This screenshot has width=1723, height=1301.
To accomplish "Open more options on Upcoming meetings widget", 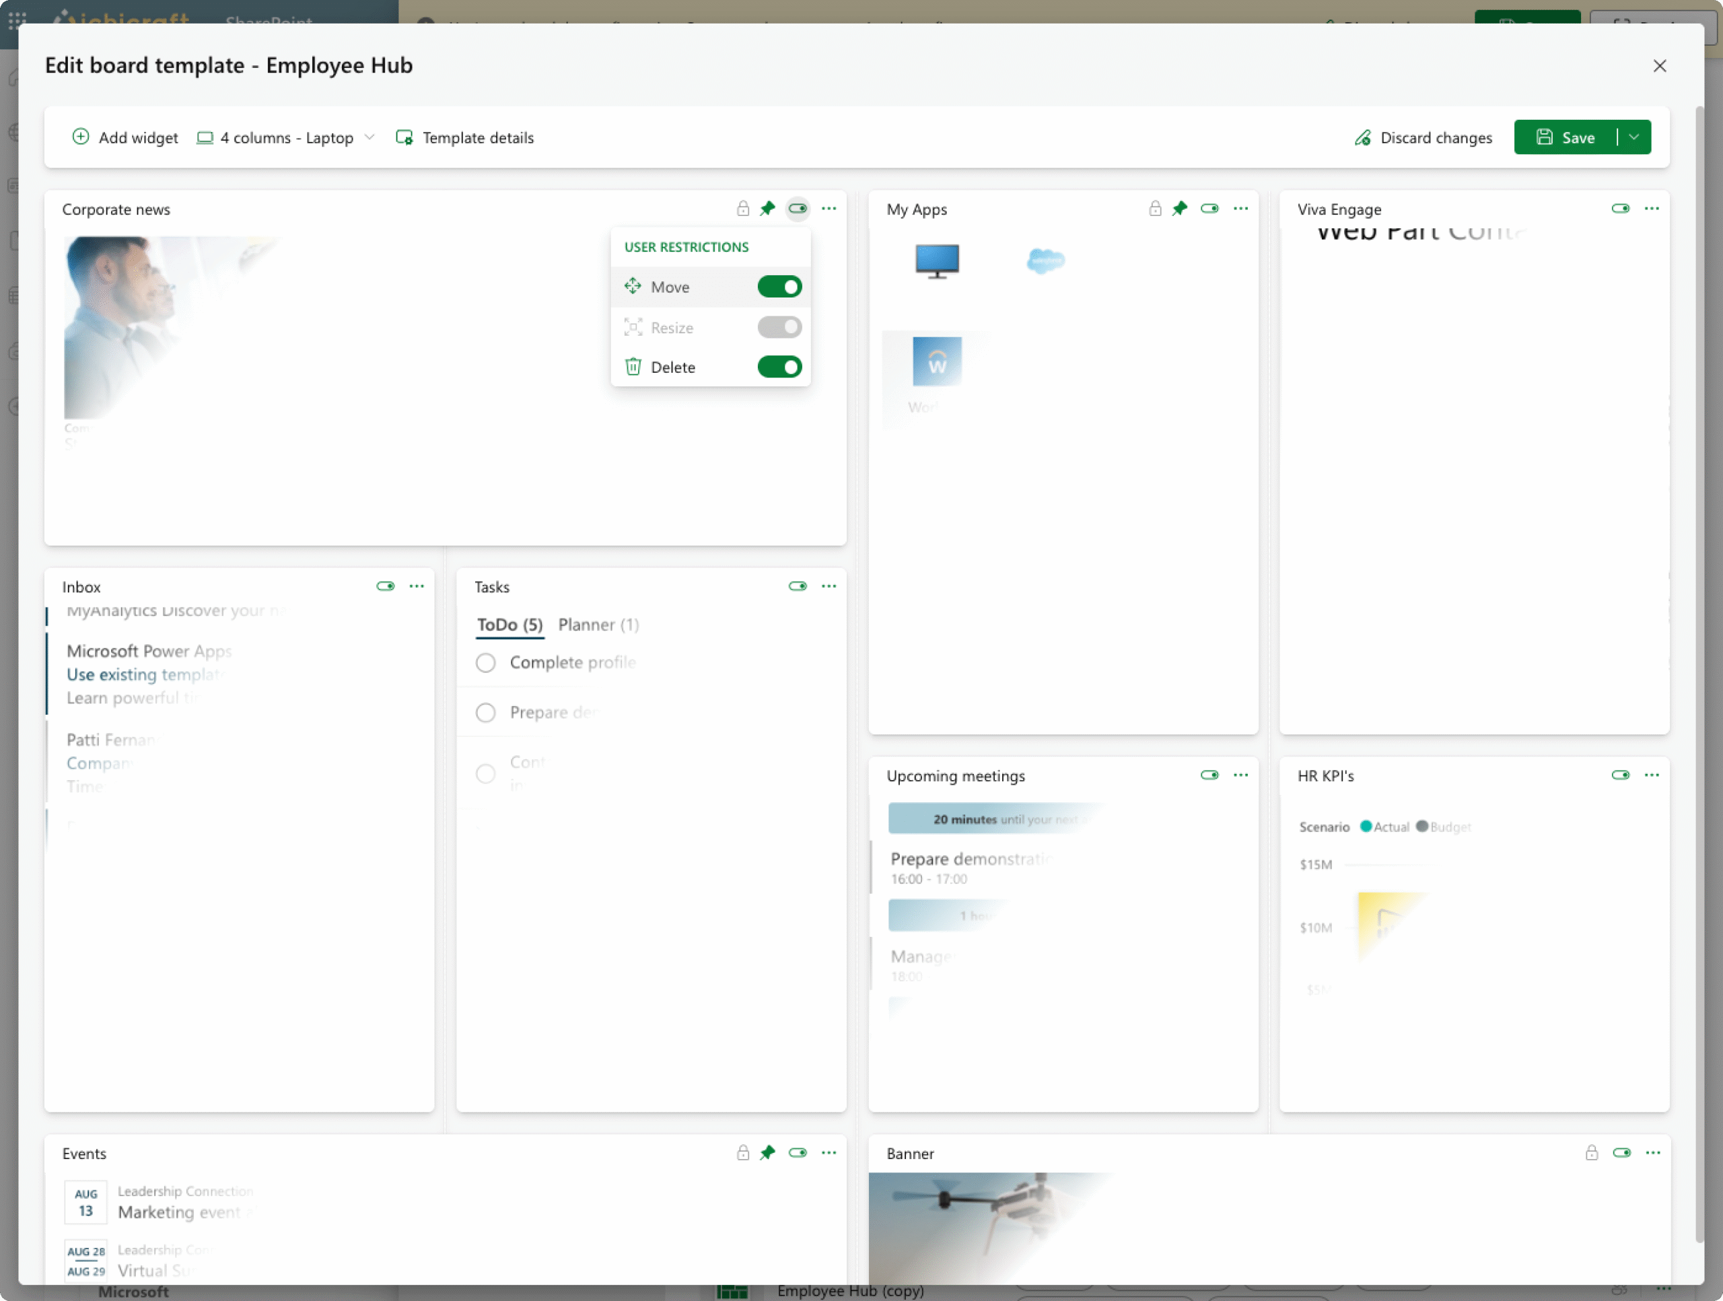I will click(x=1241, y=775).
